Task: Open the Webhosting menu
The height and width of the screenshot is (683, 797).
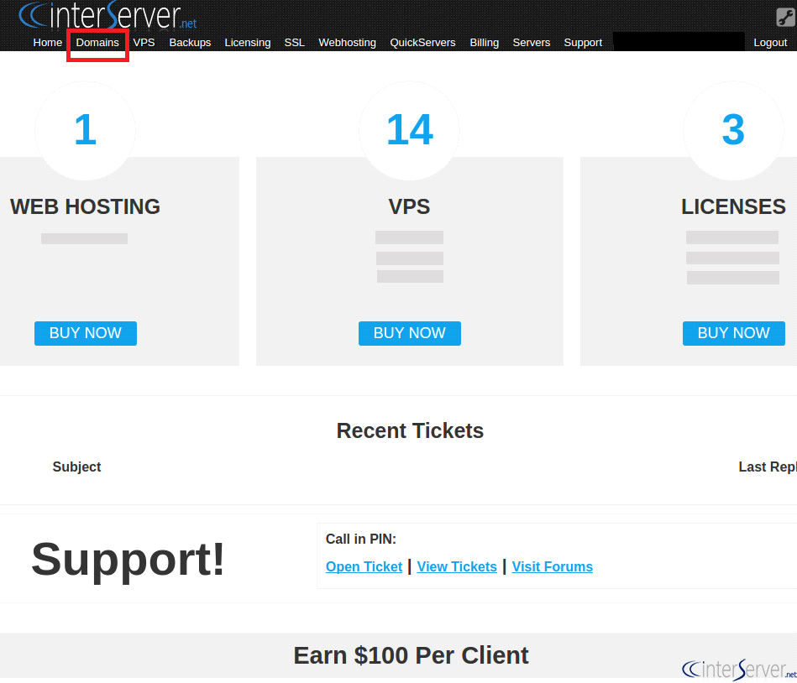Action: [x=347, y=43]
